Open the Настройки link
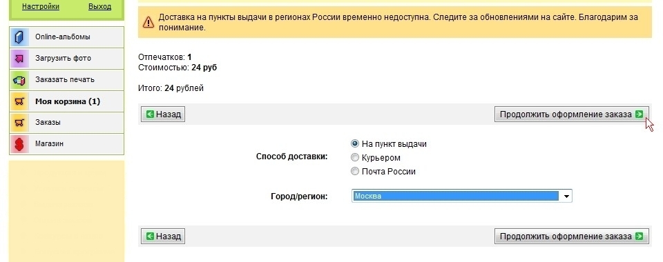 (41, 7)
